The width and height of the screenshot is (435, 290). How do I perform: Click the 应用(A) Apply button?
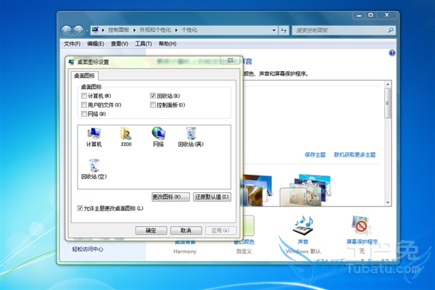(x=221, y=231)
